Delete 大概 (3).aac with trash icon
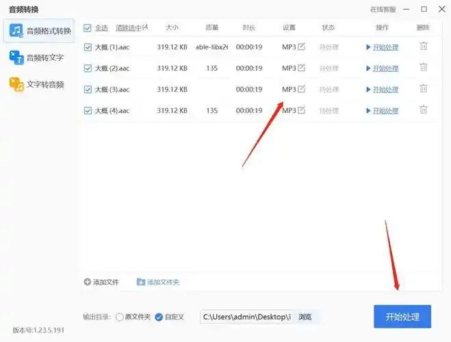Image resolution: width=451 pixels, height=342 pixels. [424, 88]
